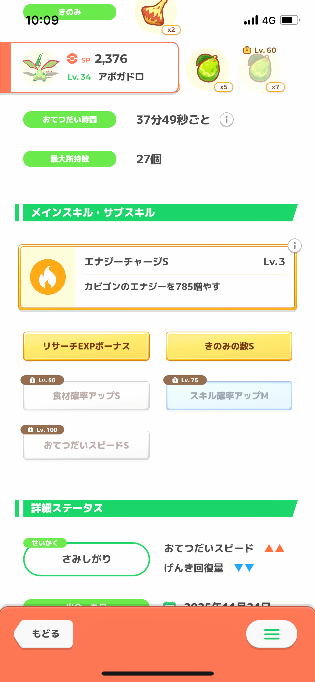Tap the orange up arrows for おてつだいスピード
This screenshot has height=682, width=315.
coord(274,548)
